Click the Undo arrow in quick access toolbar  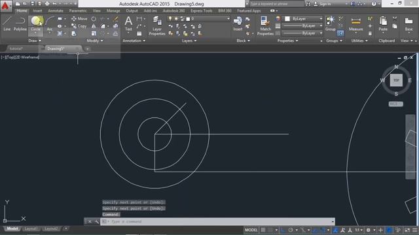54,4
